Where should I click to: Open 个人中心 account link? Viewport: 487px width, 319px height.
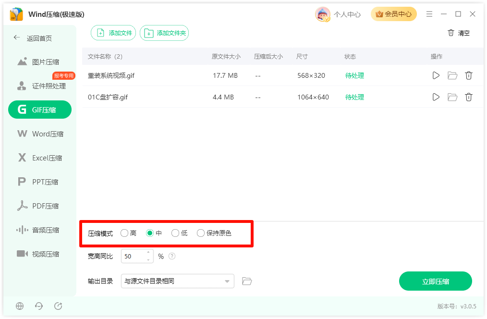tap(347, 14)
